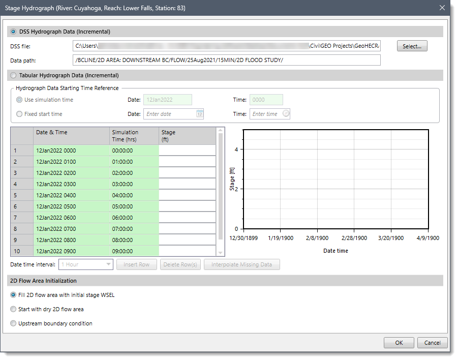The image size is (458, 360).
Task: Confirm dialog with OK button
Action: coord(399,343)
